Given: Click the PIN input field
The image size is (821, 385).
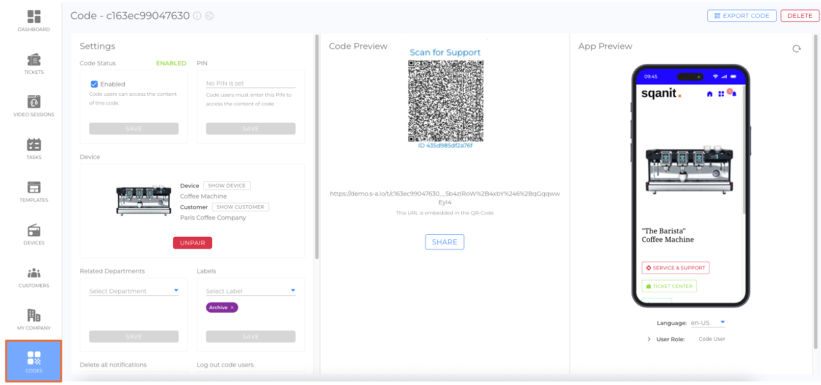Looking at the screenshot, I should 250,84.
